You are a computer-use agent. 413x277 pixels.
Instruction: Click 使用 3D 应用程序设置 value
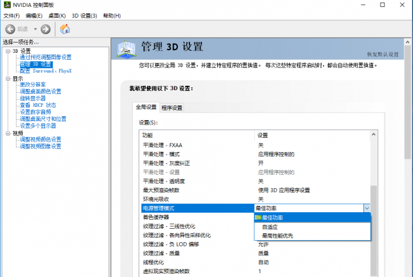pos(284,190)
